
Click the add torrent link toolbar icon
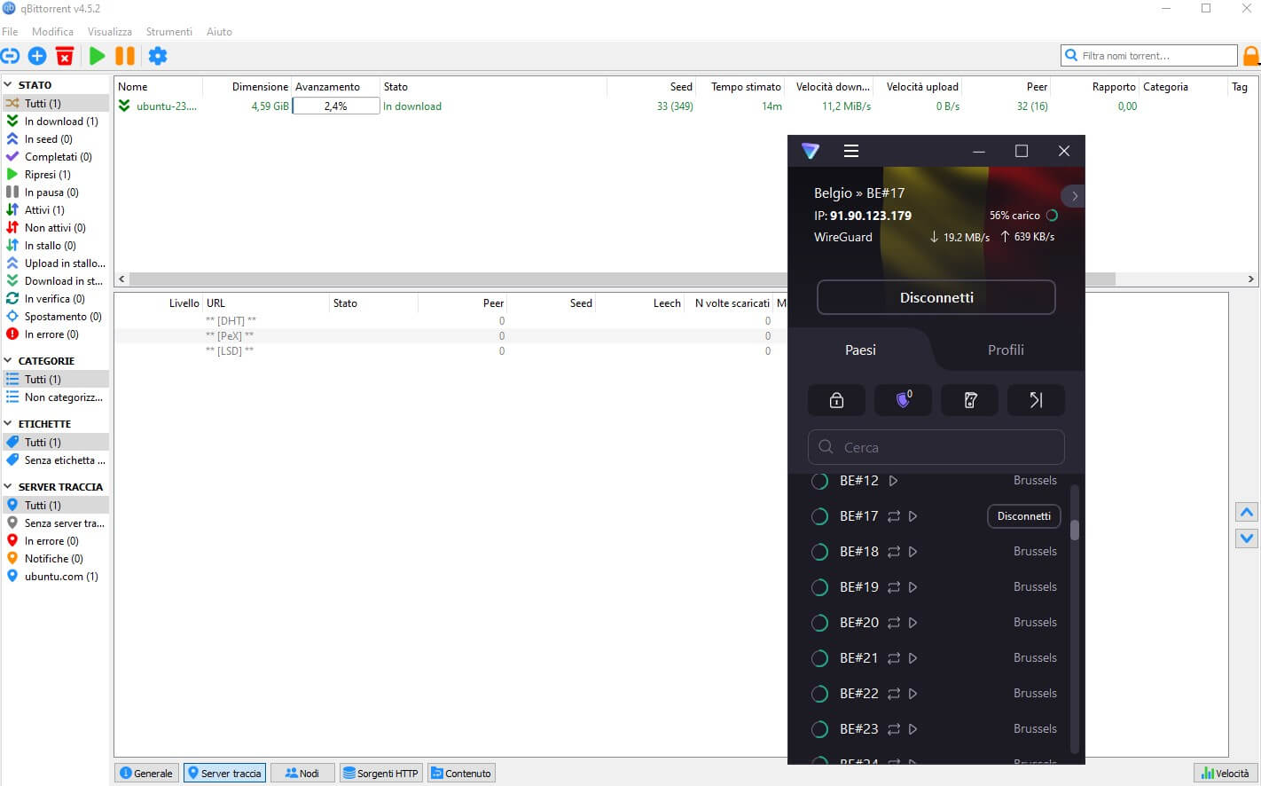point(10,56)
